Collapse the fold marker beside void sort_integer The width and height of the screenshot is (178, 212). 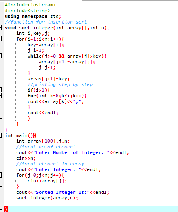point(0,28)
